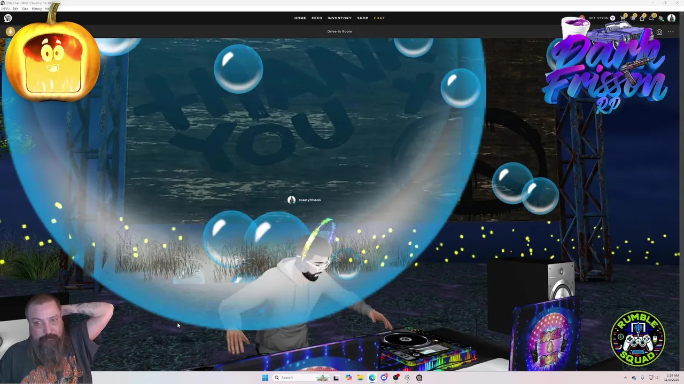684x384 pixels.
Task: Open the messages speech bubble icon
Action: tap(651, 18)
